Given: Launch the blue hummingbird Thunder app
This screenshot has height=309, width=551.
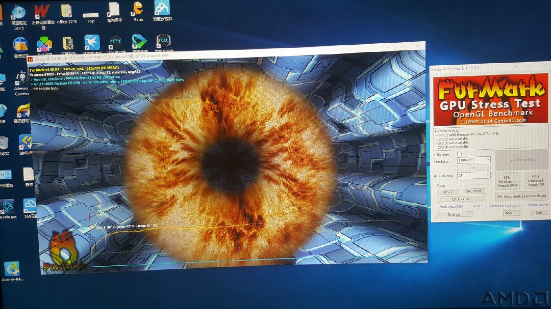Looking at the screenshot, I should coord(92,44).
